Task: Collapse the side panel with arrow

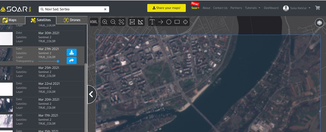Action: 91,94
